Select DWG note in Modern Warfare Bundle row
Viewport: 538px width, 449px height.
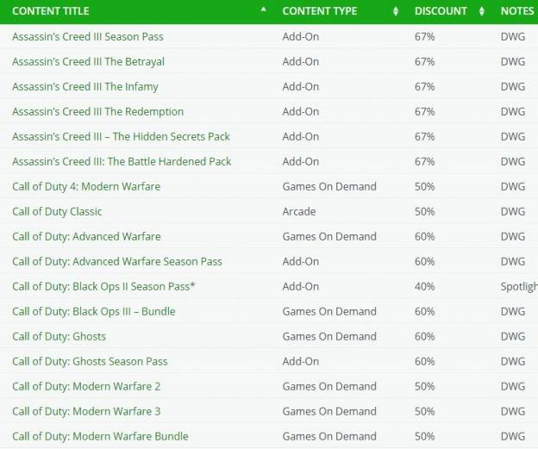pos(513,437)
